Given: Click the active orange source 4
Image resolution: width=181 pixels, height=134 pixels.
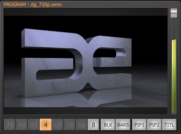Looking at the screenshot, I should [x=46, y=125].
